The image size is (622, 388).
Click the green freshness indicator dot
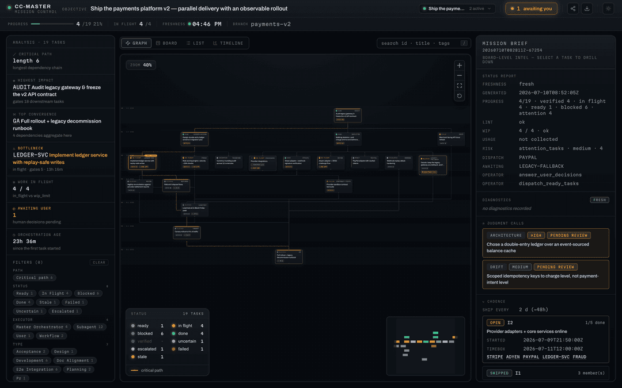pos(189,24)
